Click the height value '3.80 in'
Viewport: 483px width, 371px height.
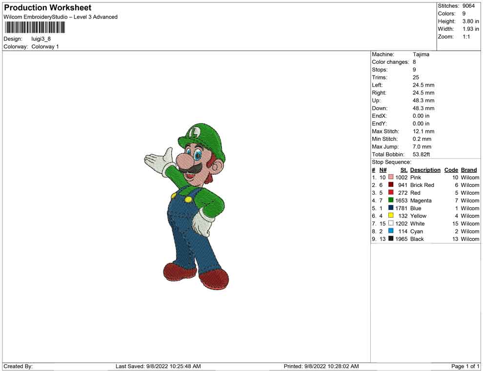click(471, 21)
